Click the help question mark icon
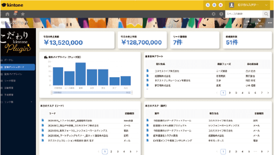Viewport: 274px width, 155px height. tap(222, 14)
